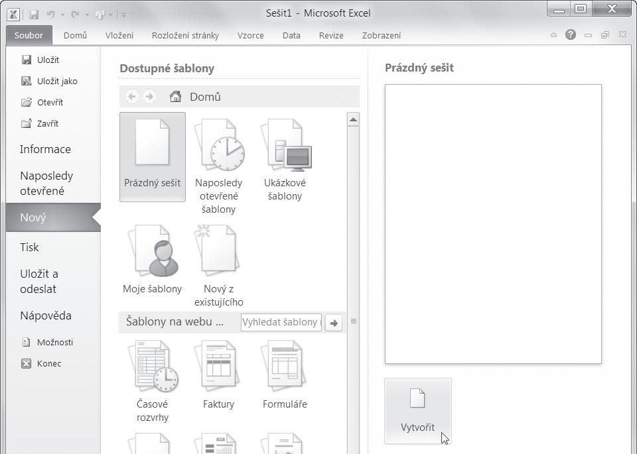Switch to the Revize tab
637x454 pixels.
331,35
